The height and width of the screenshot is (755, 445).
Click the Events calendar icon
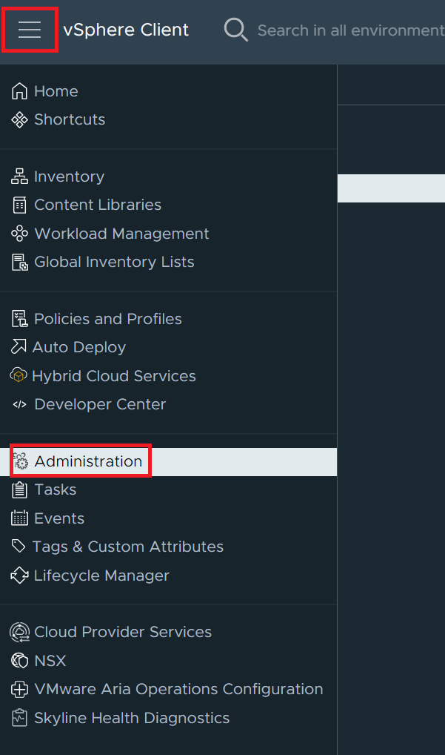[x=19, y=518]
